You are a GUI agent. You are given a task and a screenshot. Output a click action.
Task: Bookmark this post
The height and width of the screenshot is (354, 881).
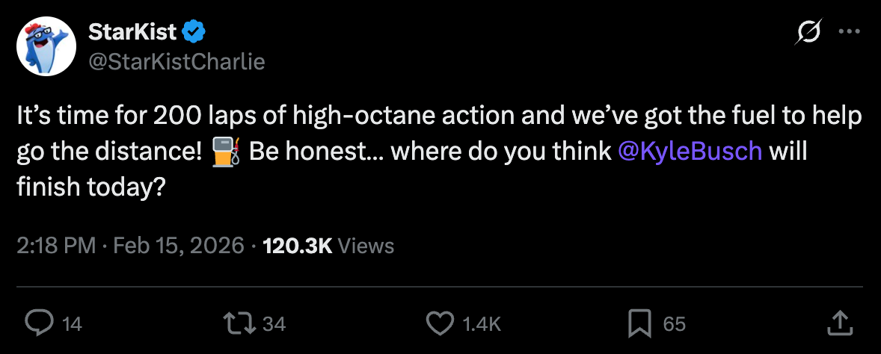639,323
